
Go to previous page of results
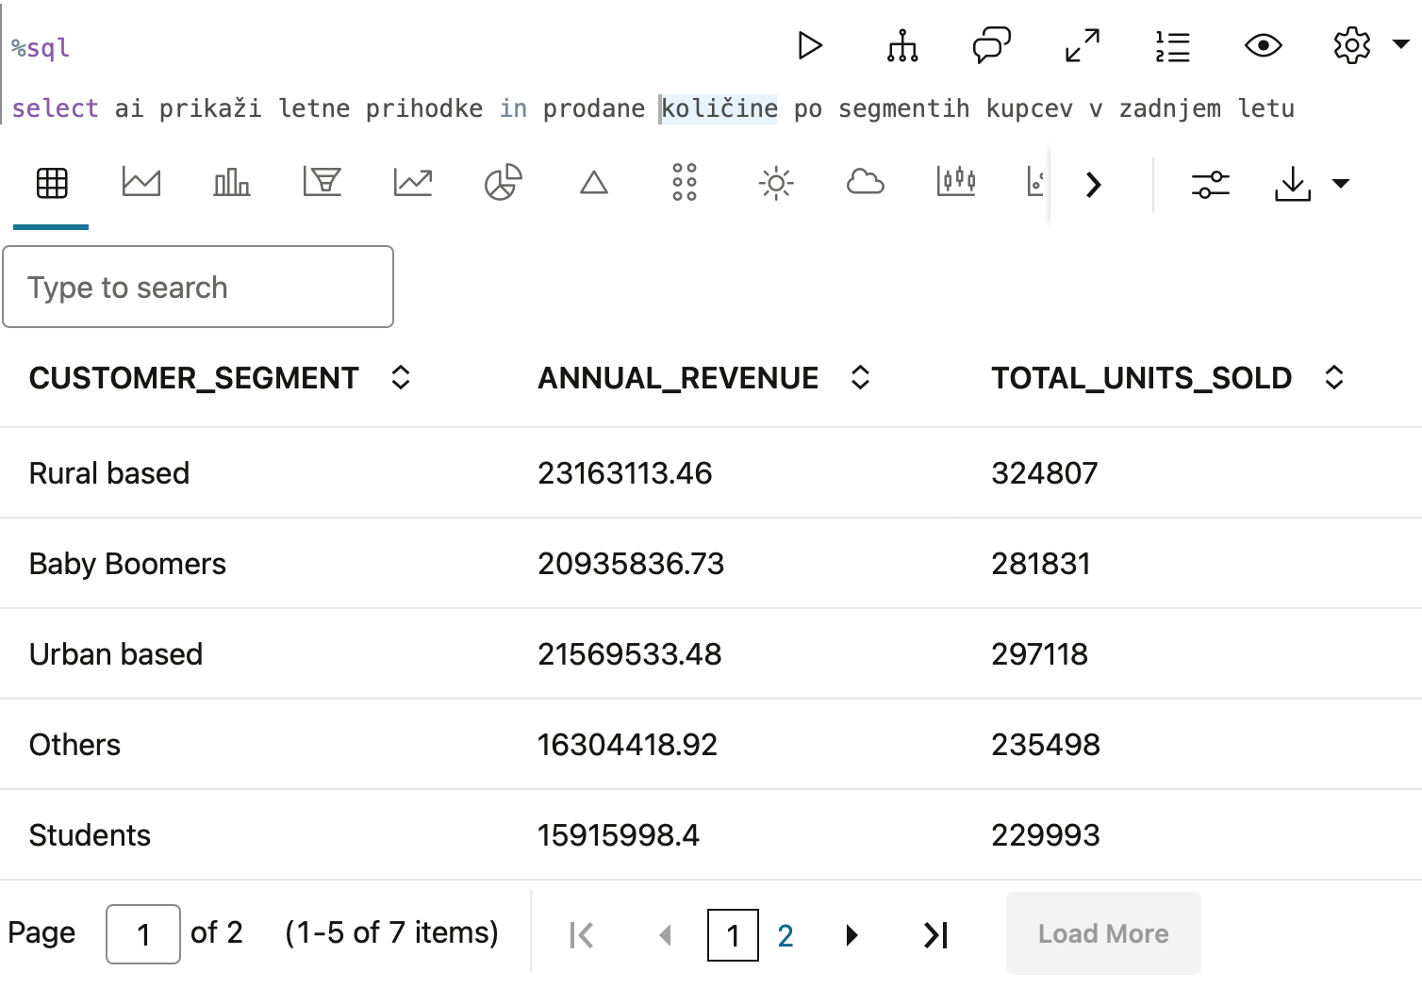click(x=666, y=935)
